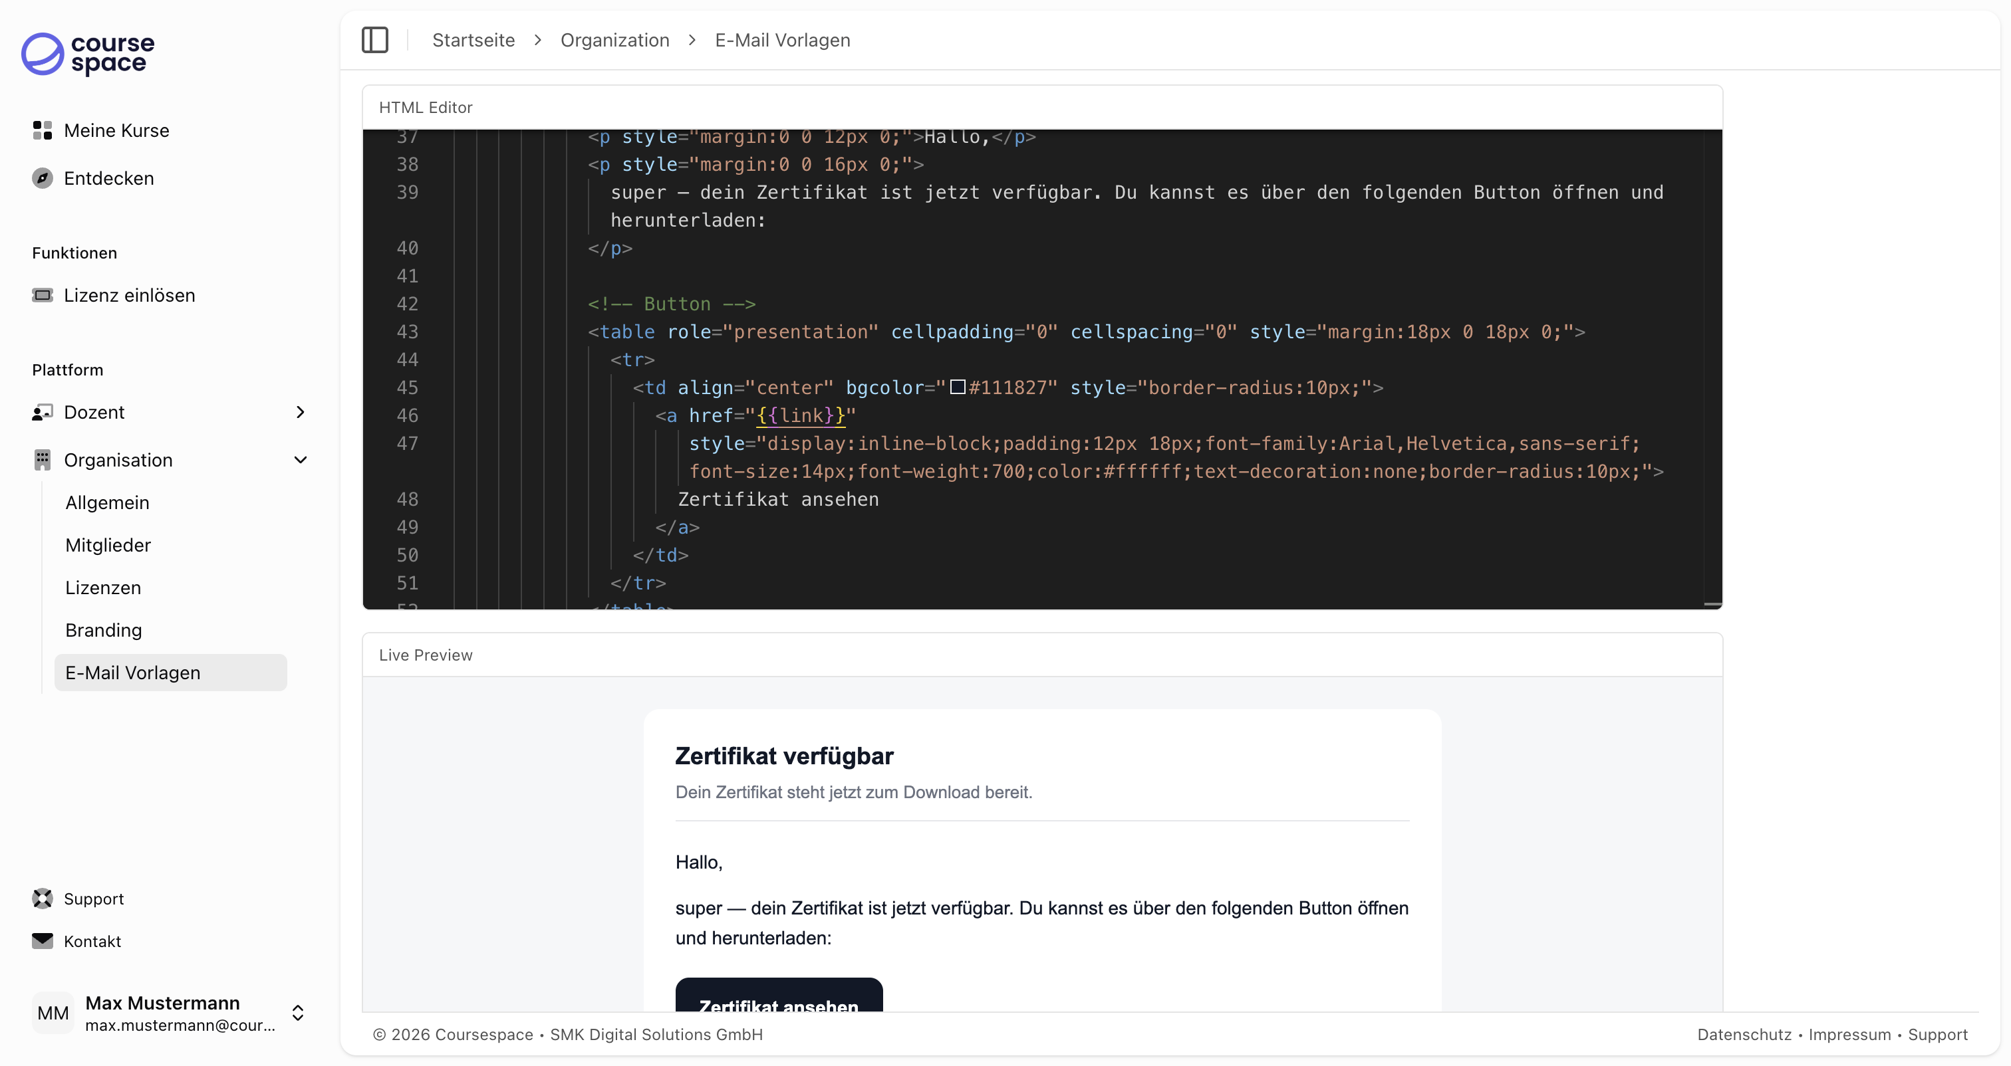Open Entdecken via its compass icon

tap(42, 178)
